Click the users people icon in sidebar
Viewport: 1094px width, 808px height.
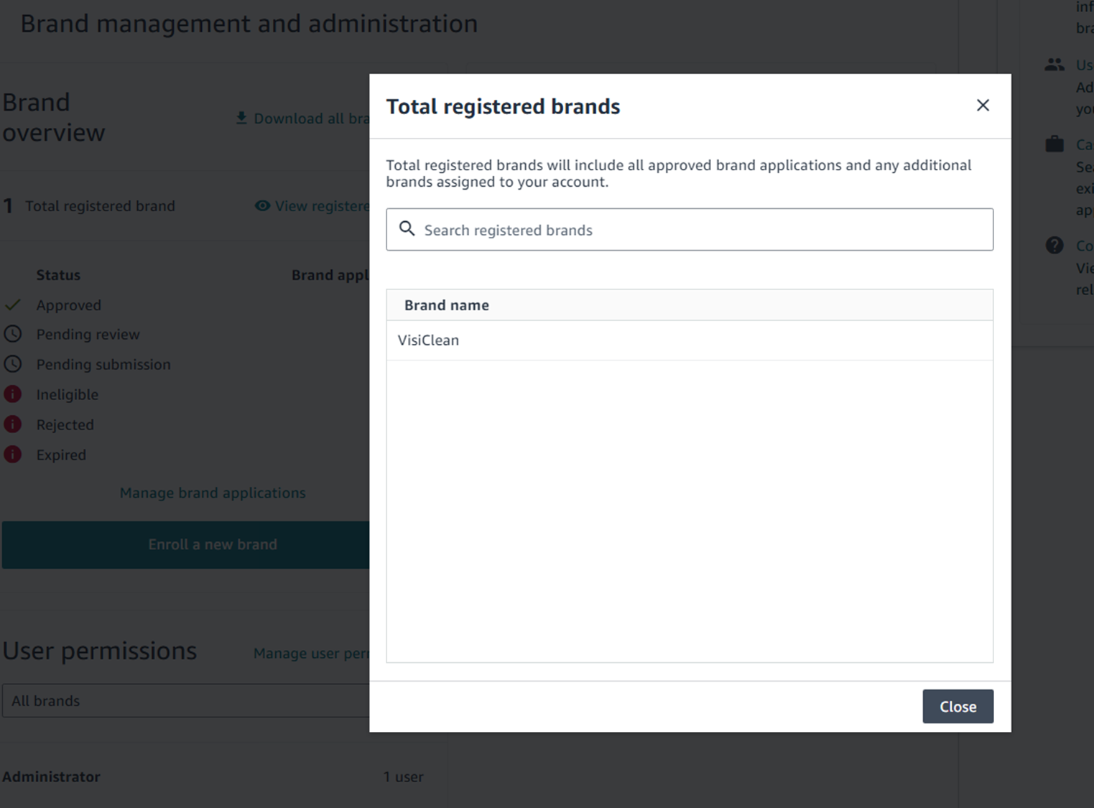pyautogui.click(x=1054, y=65)
